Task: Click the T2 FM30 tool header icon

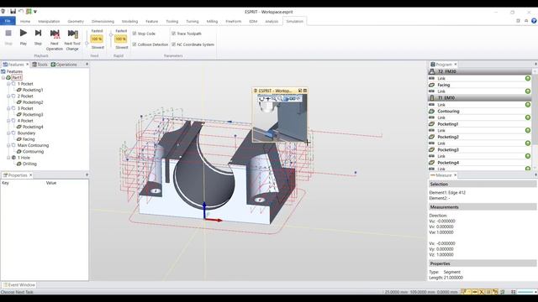Action: pyautogui.click(x=432, y=71)
